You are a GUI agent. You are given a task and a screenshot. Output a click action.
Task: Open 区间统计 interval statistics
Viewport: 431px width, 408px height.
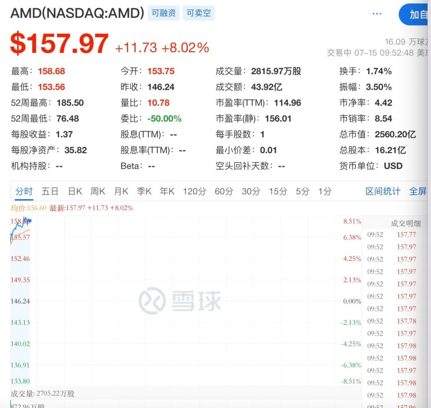click(x=382, y=191)
